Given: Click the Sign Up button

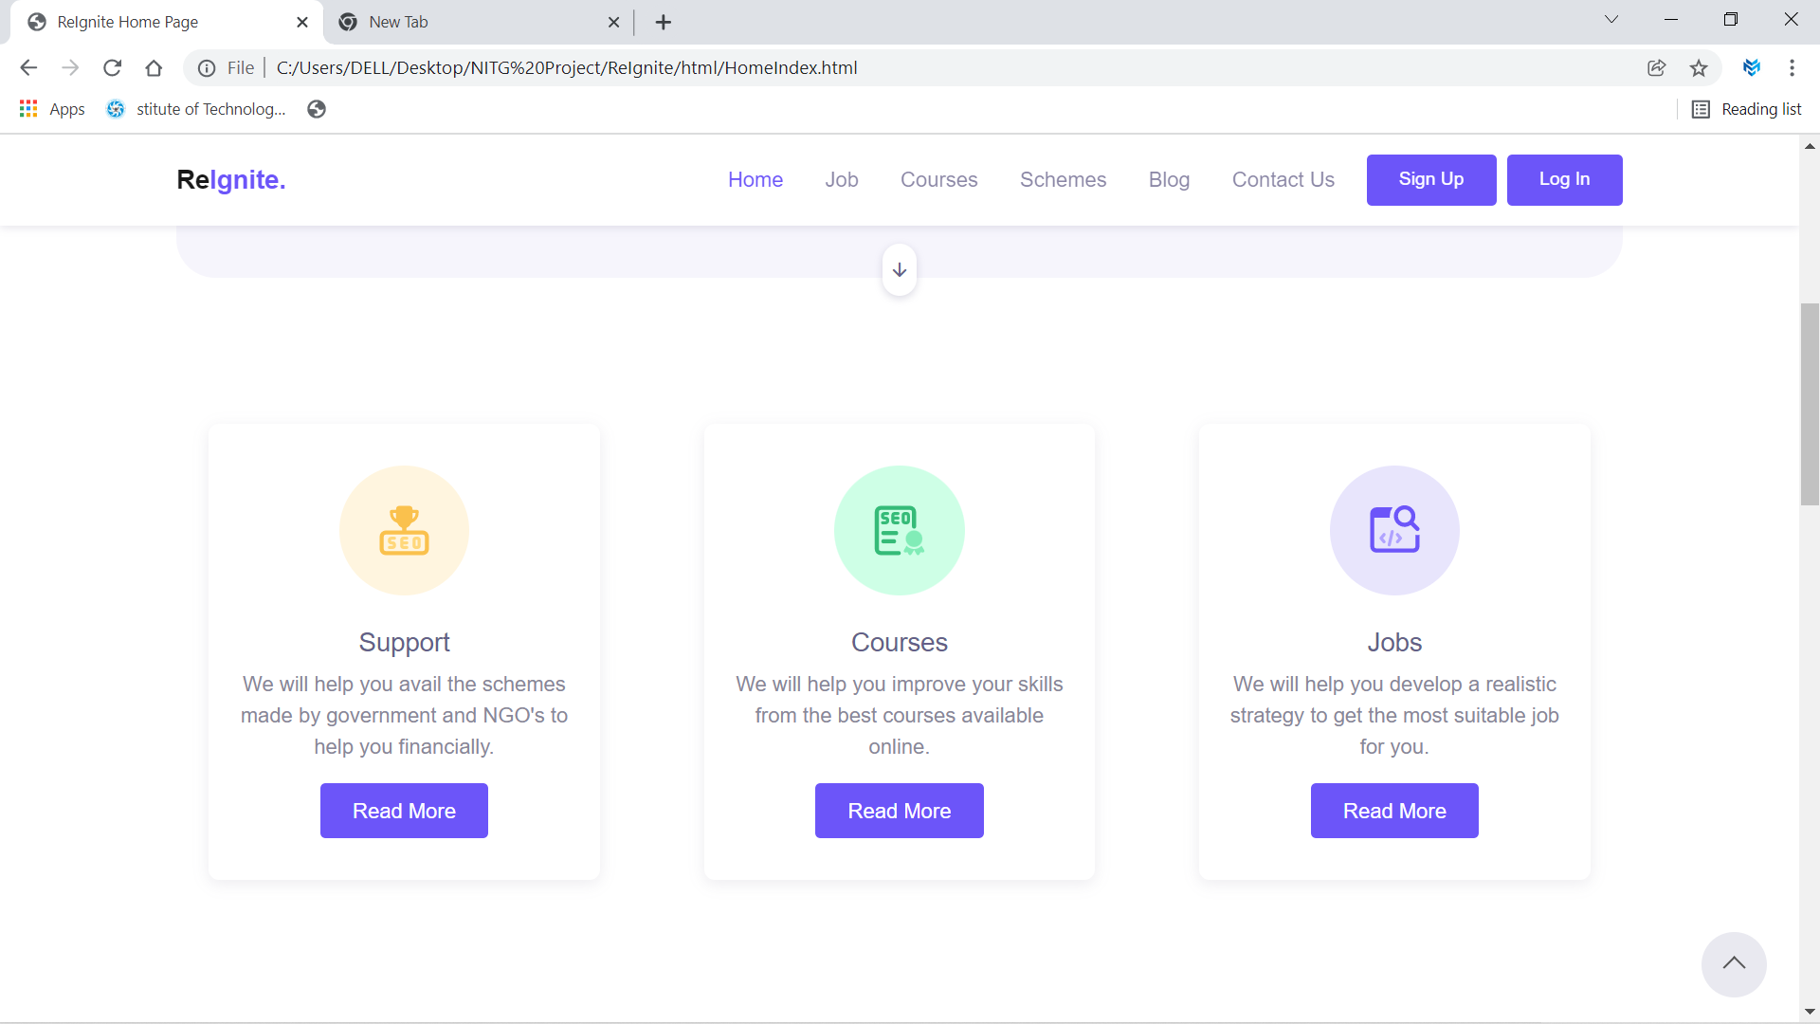Looking at the screenshot, I should (1430, 180).
